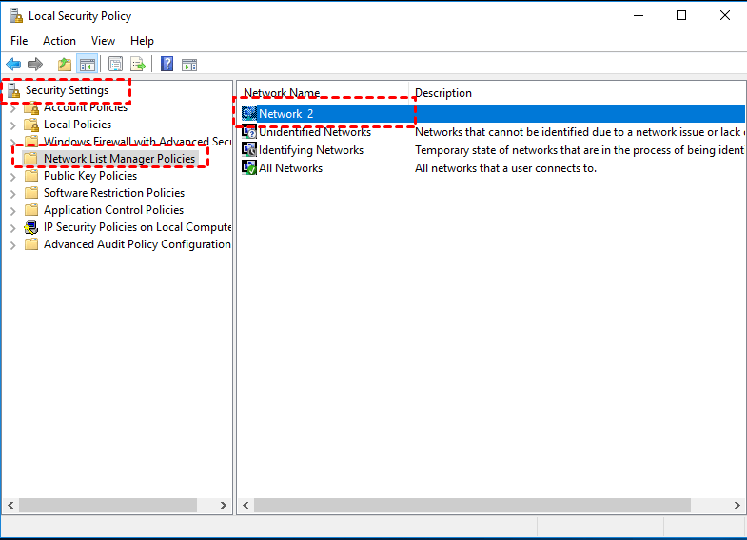Select the Network 2 entry
This screenshot has height=540, width=747.
tap(285, 113)
